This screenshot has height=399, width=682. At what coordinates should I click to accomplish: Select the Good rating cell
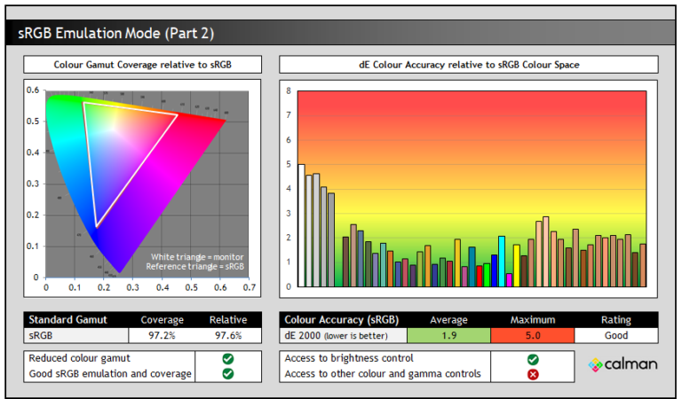[615, 335]
